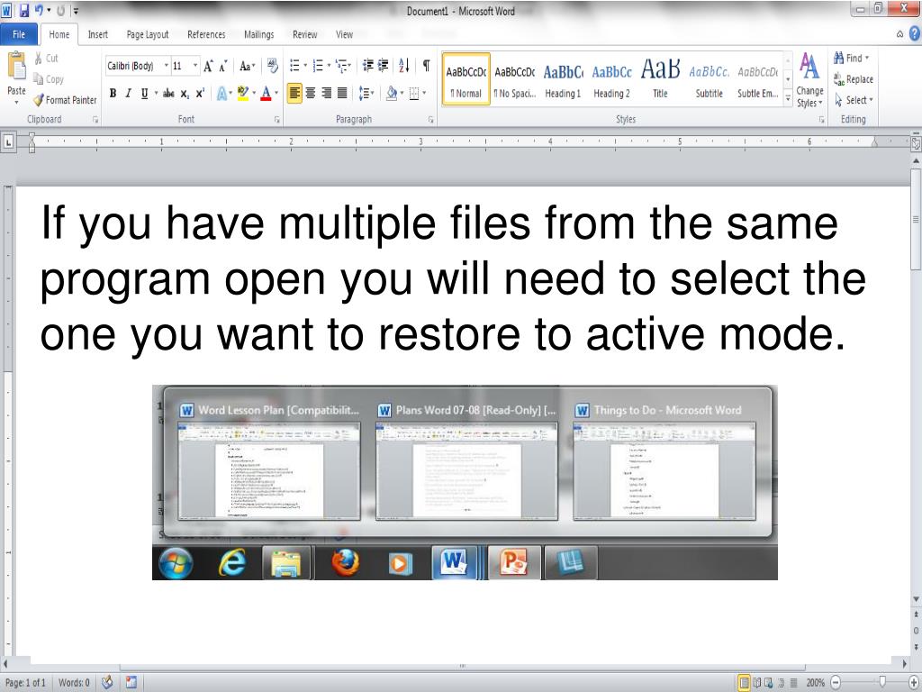This screenshot has width=922, height=692.
Task: Open the line spacing dropdown
Action: pyautogui.click(x=366, y=93)
